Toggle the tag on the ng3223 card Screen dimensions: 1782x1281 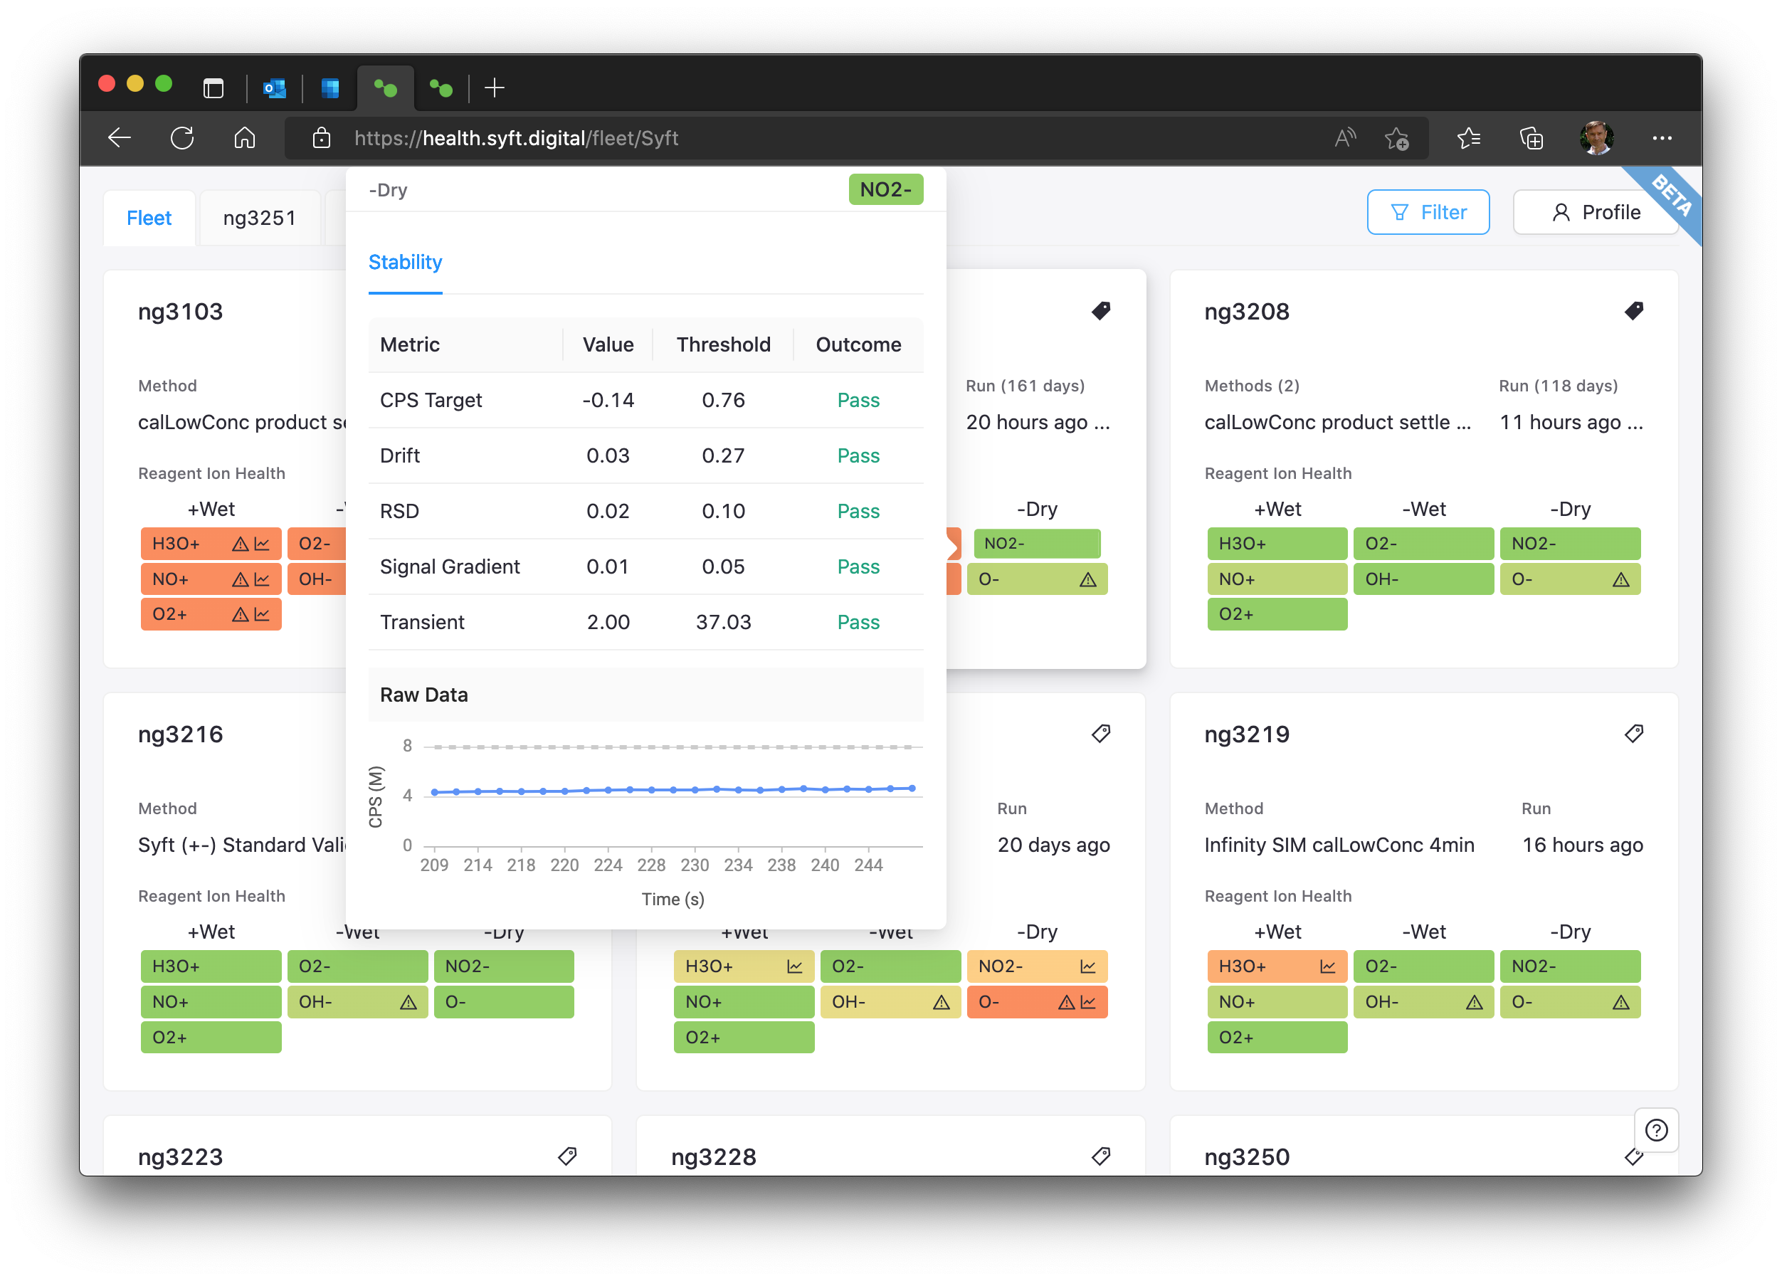(x=567, y=1156)
